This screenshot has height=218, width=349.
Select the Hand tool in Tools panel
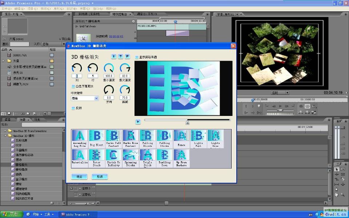click(x=337, y=195)
